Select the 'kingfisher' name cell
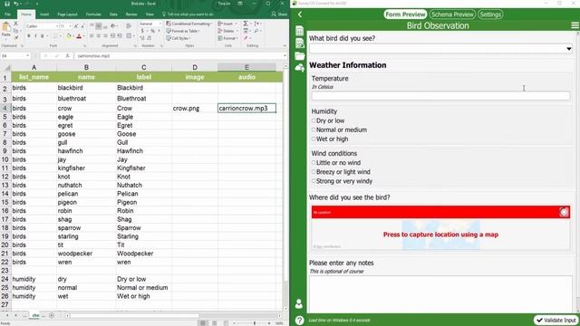This screenshot has height=326, width=580. tap(86, 168)
